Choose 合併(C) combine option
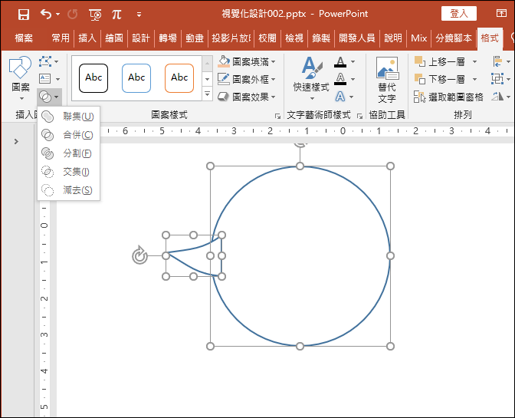 [68, 135]
